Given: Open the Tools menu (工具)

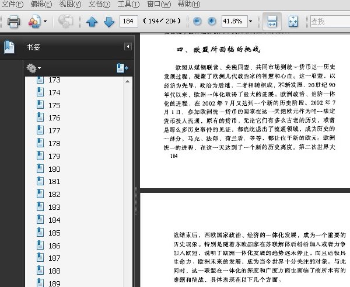Looking at the screenshot, I should tap(128, 4).
